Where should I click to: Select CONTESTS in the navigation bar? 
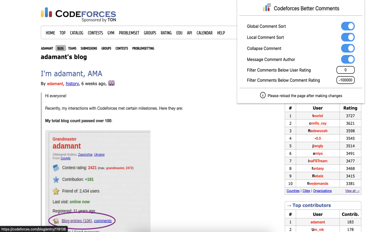(95, 33)
